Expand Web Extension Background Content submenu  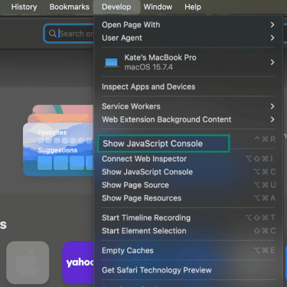point(188,119)
